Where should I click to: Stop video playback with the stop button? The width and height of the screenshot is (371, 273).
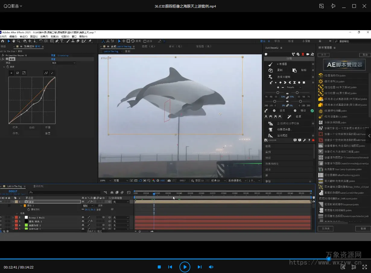[159, 267]
